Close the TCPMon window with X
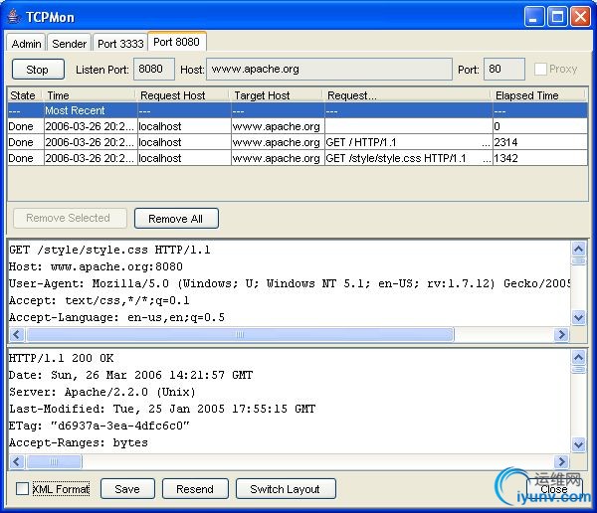Image resolution: width=597 pixels, height=513 pixels. pos(580,17)
